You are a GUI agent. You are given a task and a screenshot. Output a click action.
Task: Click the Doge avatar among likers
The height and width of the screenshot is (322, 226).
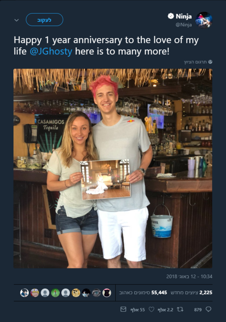76,293
